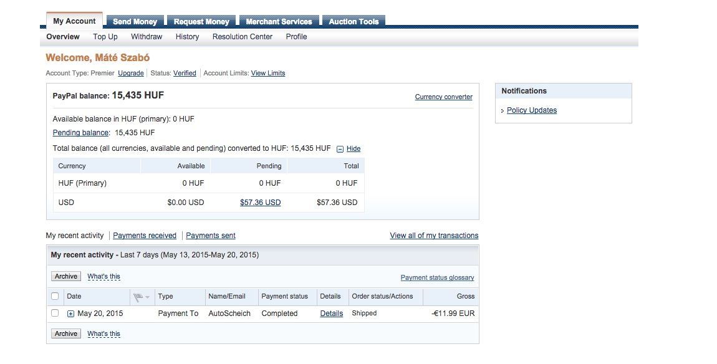Click the top What's this link
This screenshot has width=717, height=364.
[103, 276]
